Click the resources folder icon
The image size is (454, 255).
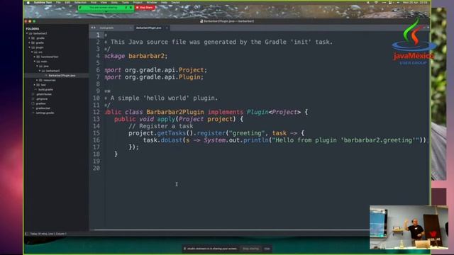coord(41,80)
